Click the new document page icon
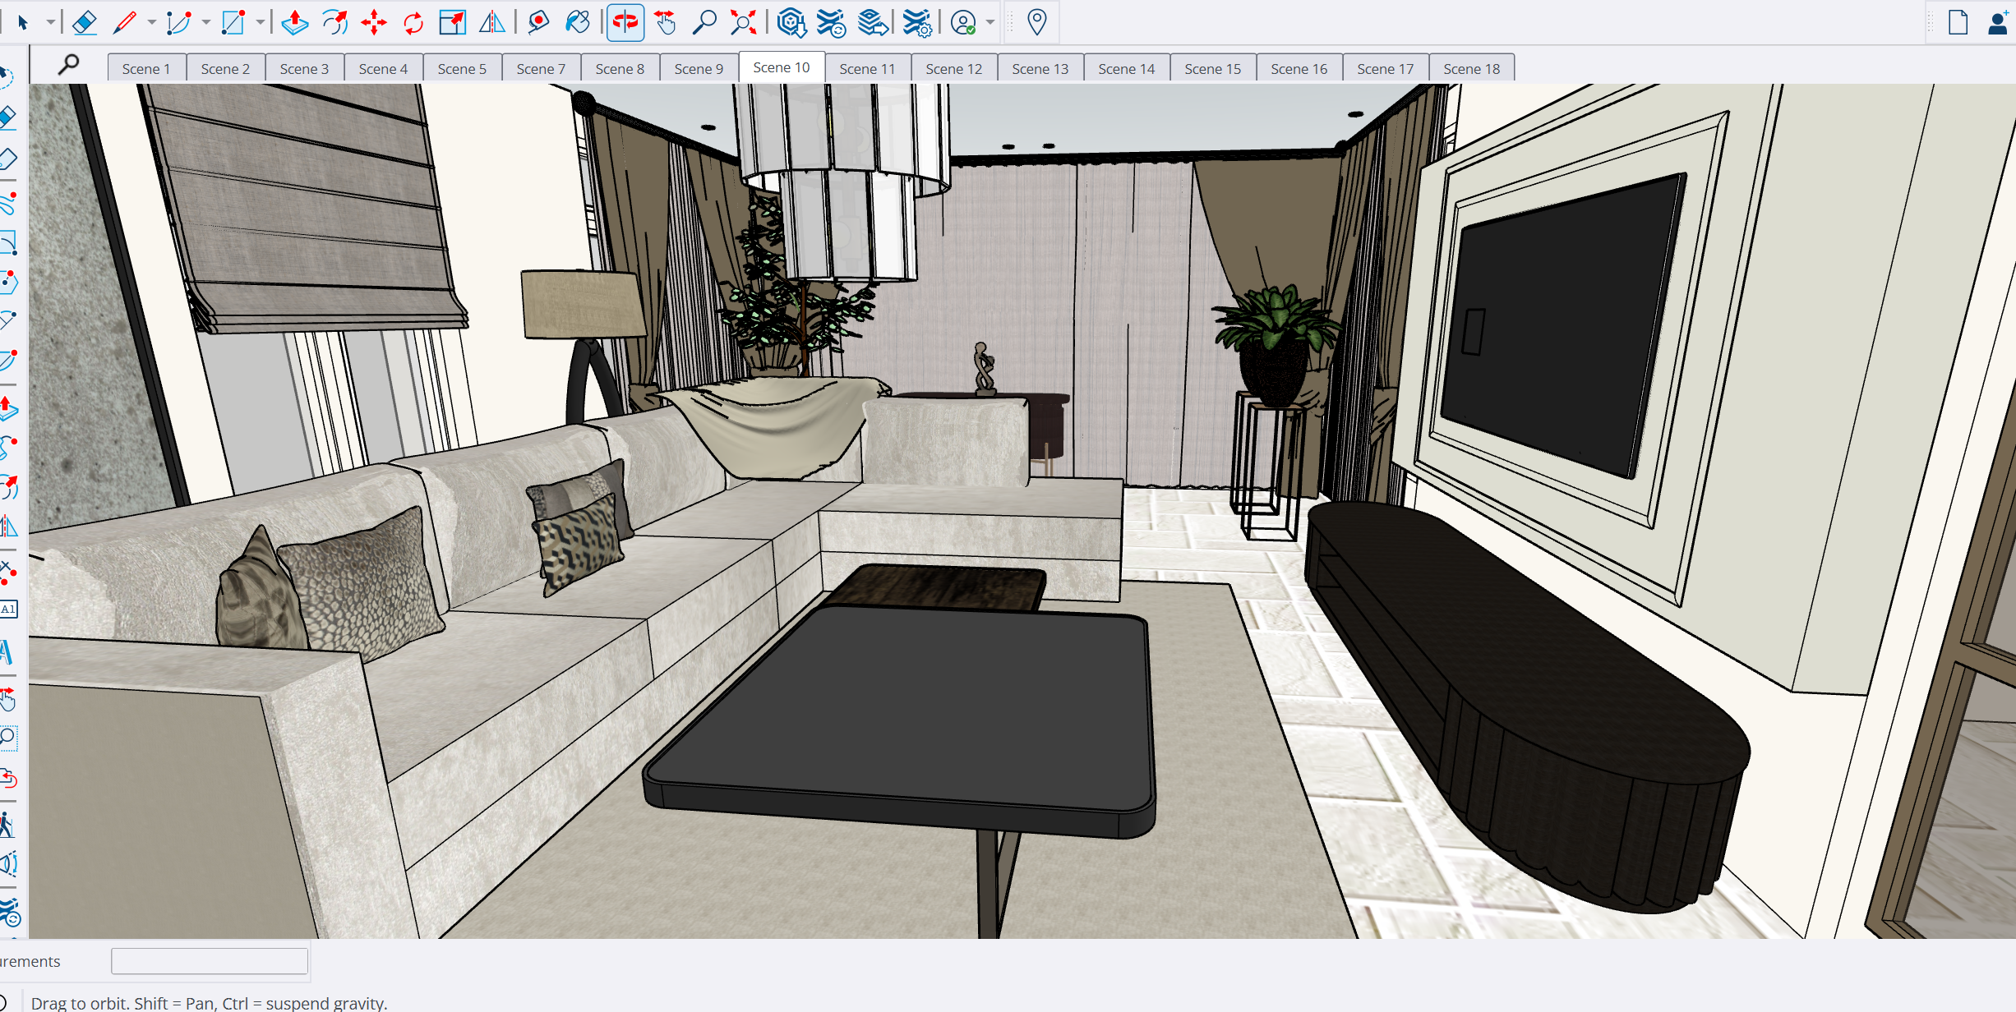Image resolution: width=2016 pixels, height=1012 pixels. 1958,22
